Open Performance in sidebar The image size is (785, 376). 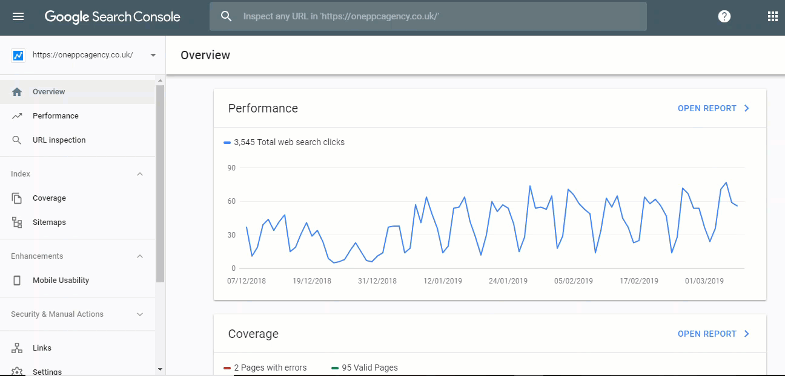(78, 116)
